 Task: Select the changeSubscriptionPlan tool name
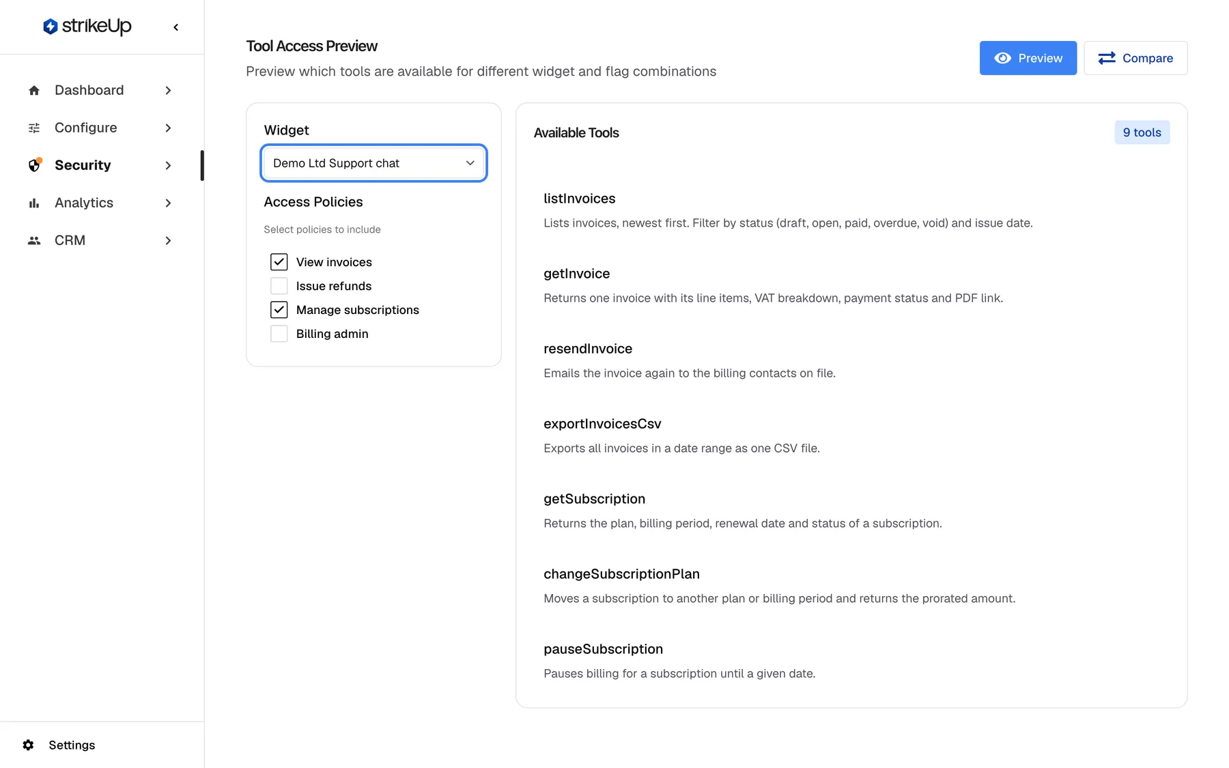click(x=621, y=574)
